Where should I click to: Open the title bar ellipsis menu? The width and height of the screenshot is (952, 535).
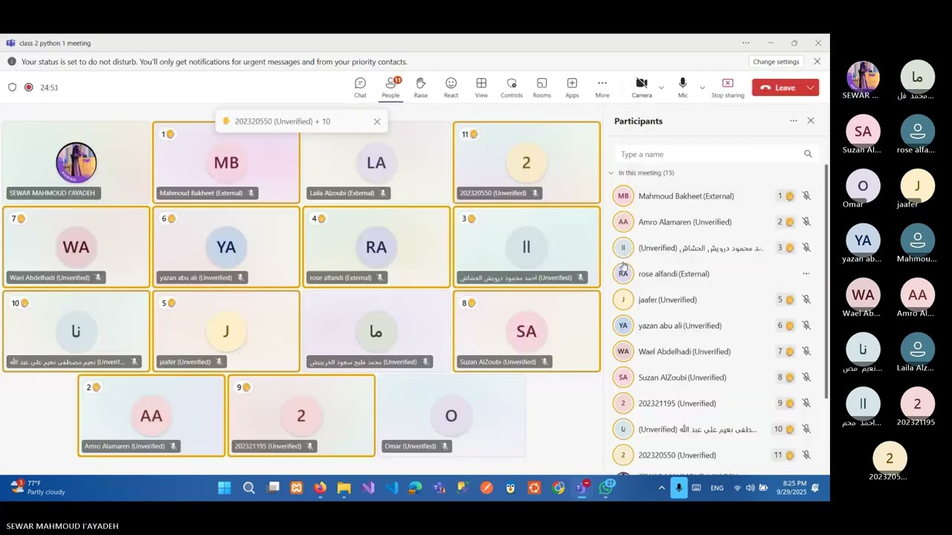pyautogui.click(x=746, y=43)
